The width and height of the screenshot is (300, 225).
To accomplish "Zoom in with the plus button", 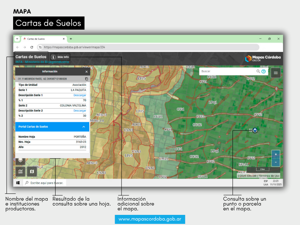I will click(276, 154).
